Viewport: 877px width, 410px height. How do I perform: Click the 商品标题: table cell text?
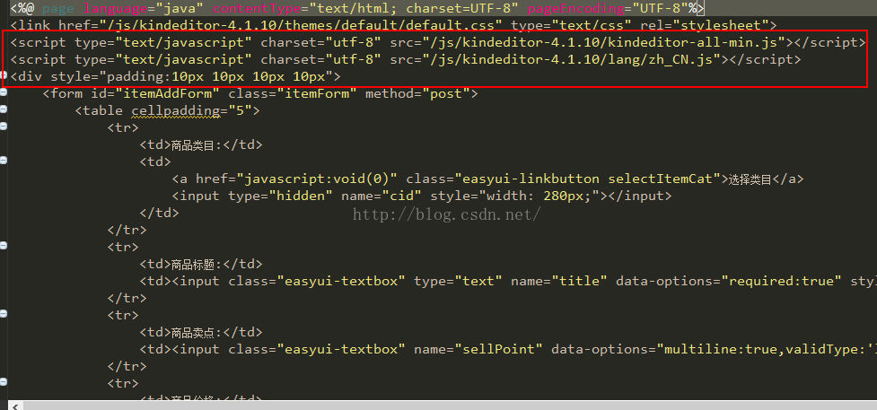(197, 264)
